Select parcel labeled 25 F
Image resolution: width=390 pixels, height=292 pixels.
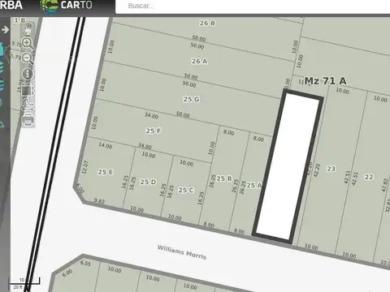(154, 131)
